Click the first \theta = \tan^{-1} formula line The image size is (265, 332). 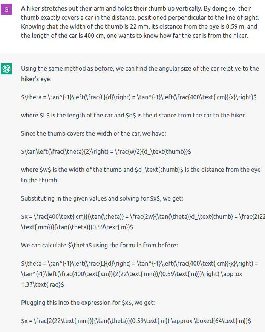point(139,97)
